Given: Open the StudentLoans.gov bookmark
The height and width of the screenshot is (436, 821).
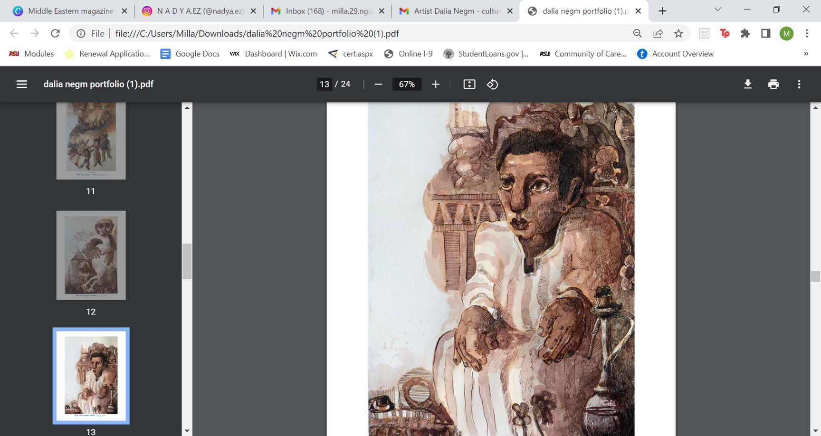Looking at the screenshot, I should (486, 54).
